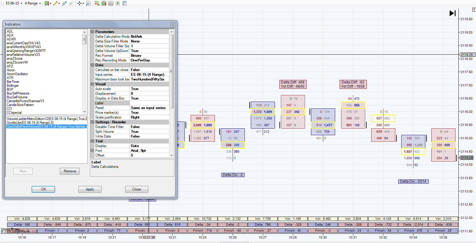Screen dimensions: 476x243
Task: Click the Apply button
Action: click(x=90, y=189)
